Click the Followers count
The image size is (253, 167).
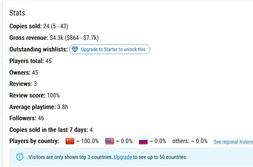click(x=41, y=118)
